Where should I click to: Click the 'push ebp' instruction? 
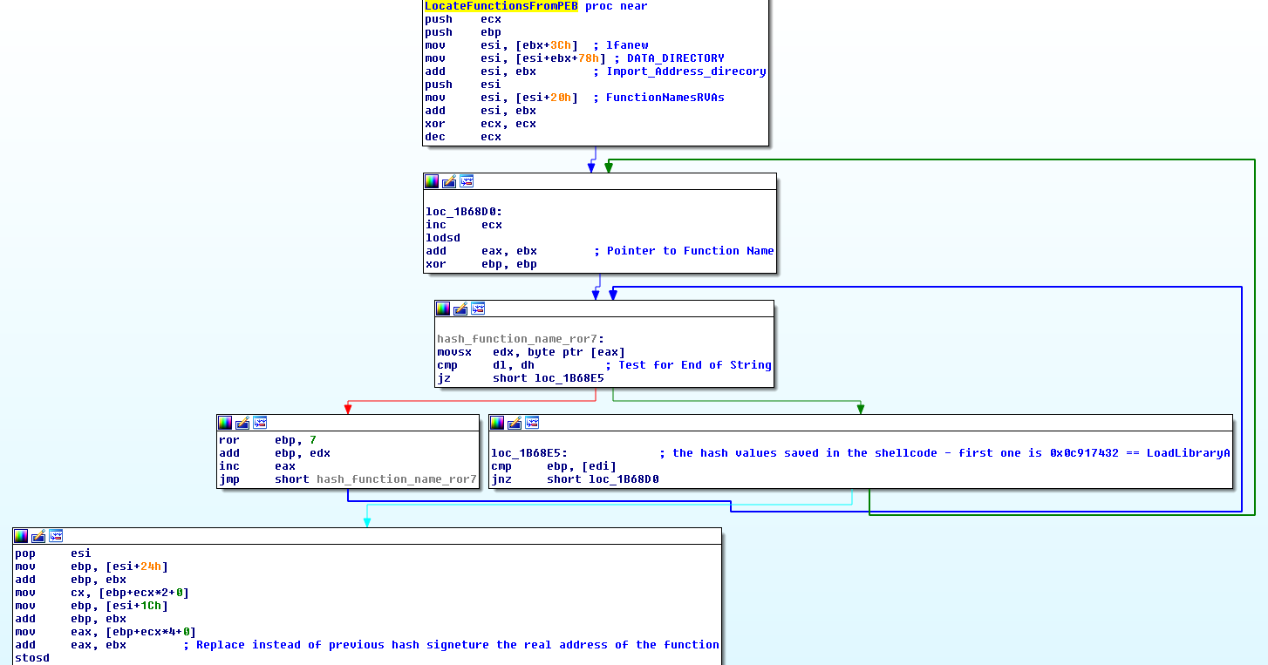463,32
